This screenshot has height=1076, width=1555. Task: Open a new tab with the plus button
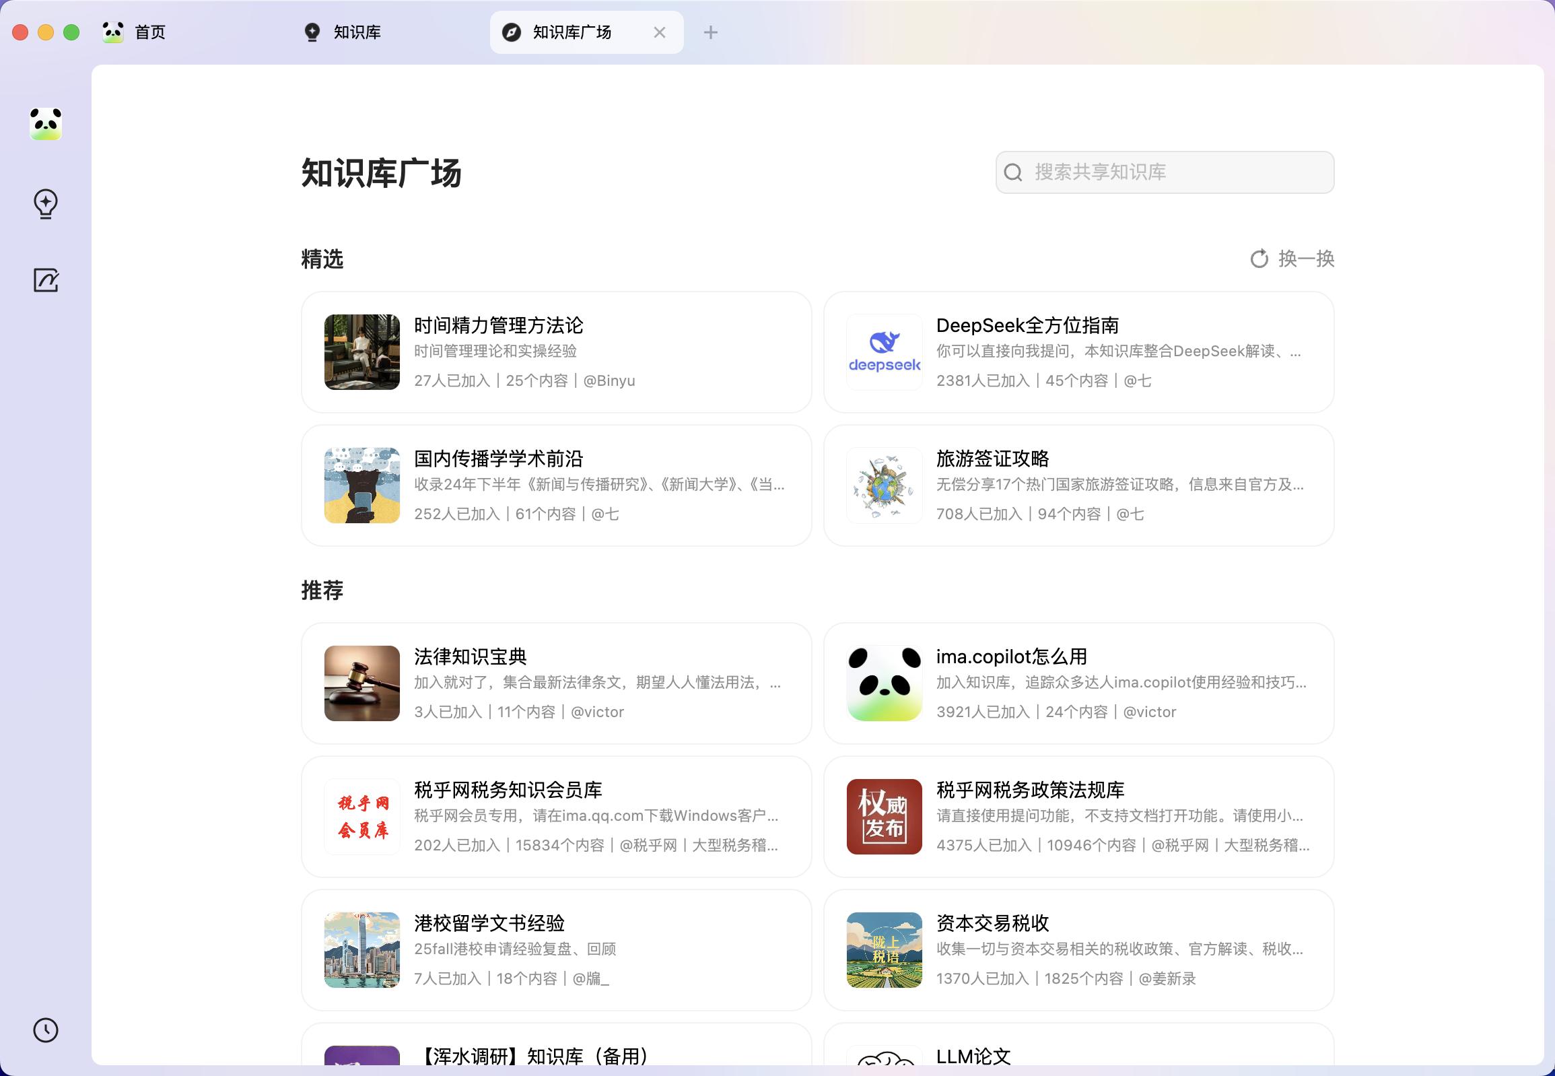[710, 32]
